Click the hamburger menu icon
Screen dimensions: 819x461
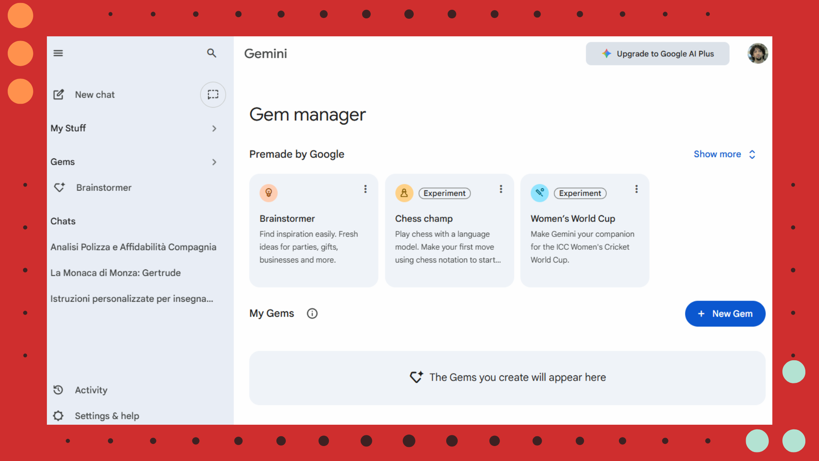[58, 53]
